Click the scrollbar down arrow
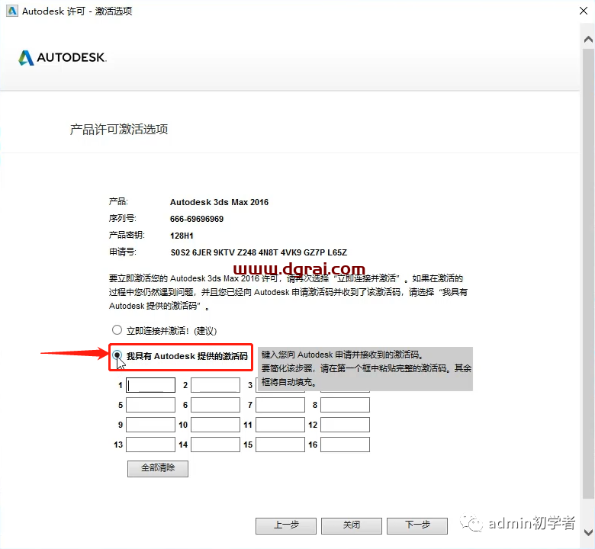 pos(588,532)
